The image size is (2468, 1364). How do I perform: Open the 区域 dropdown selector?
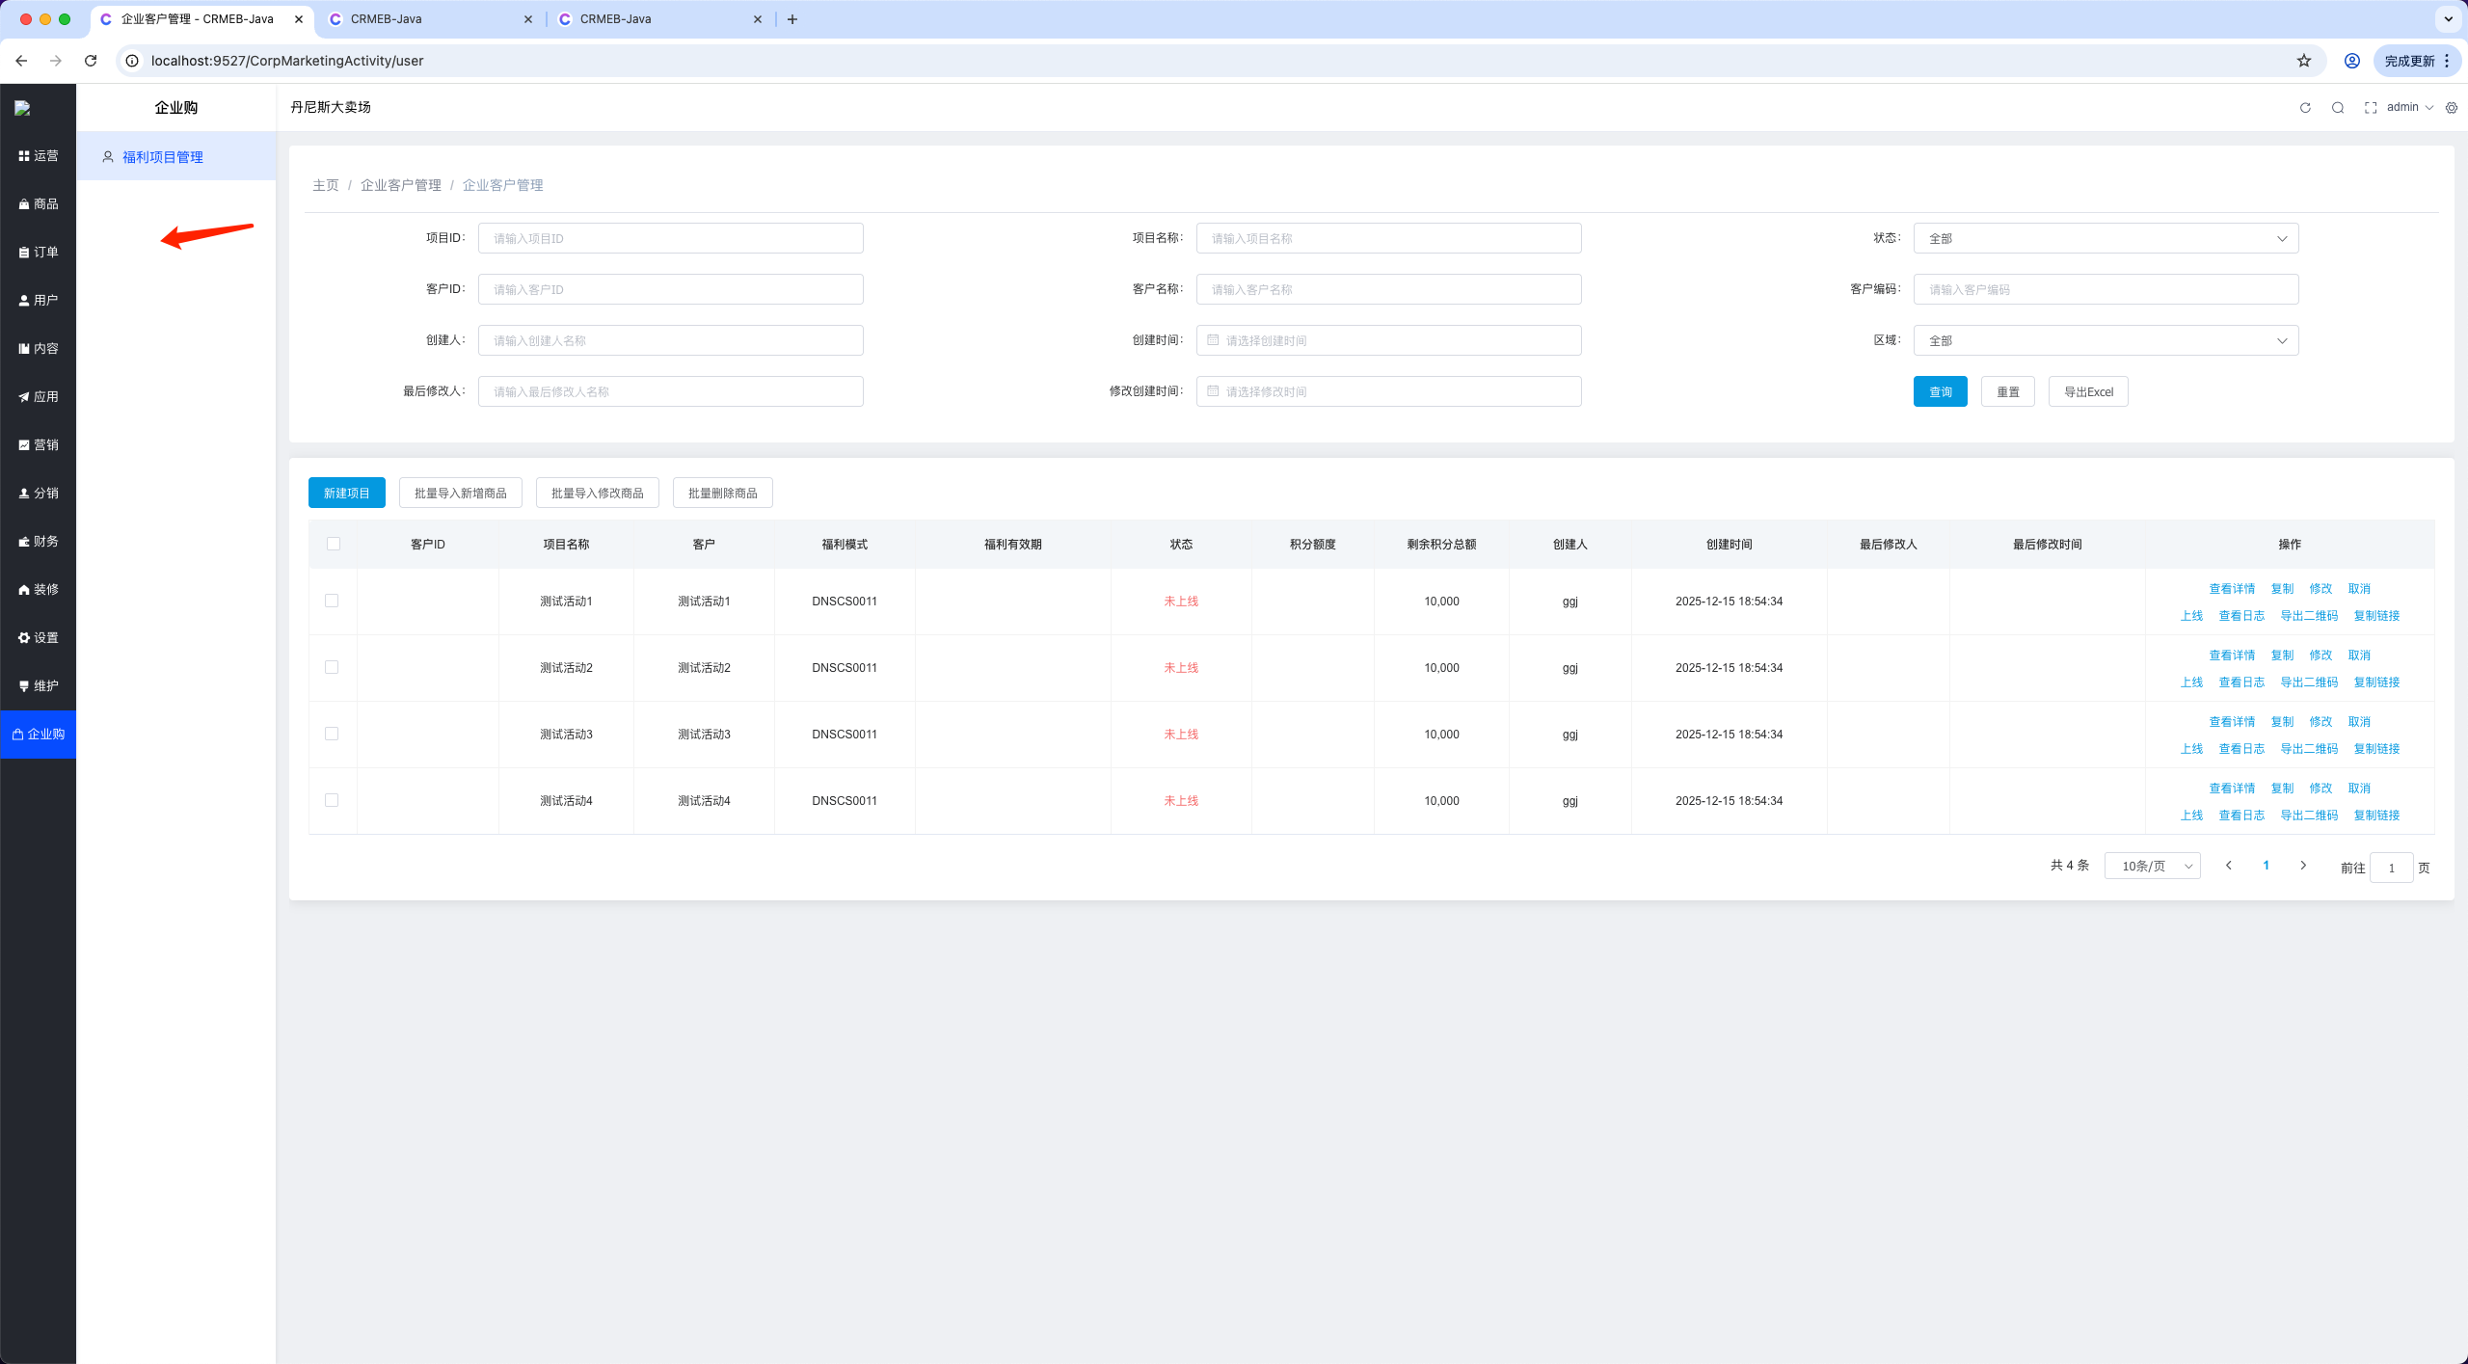(2106, 340)
